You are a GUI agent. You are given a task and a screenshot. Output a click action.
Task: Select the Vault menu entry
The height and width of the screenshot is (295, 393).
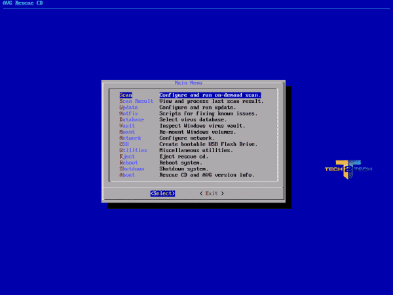point(127,126)
